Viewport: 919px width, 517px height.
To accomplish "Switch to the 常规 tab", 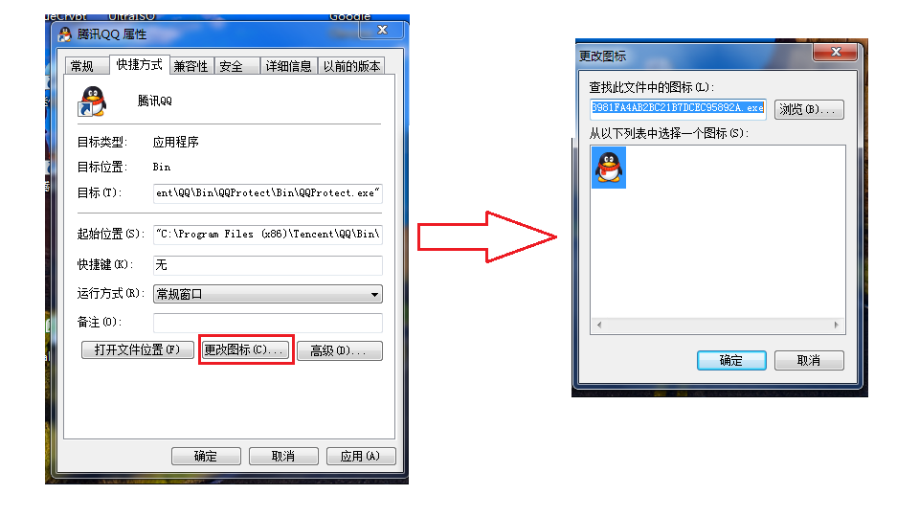I will (x=82, y=66).
